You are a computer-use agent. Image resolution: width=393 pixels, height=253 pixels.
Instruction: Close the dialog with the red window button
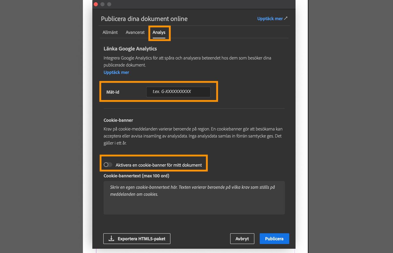pyautogui.click(x=96, y=4)
